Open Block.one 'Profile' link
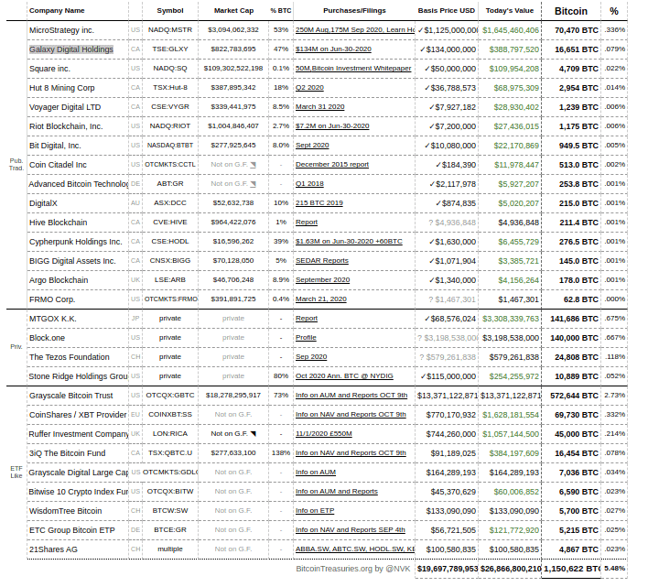648x587 pixels. [306, 337]
